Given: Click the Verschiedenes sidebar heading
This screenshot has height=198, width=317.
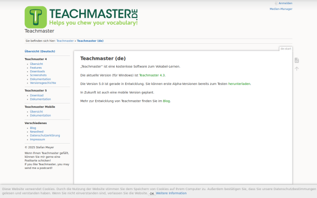Looking at the screenshot, I should [35, 123].
